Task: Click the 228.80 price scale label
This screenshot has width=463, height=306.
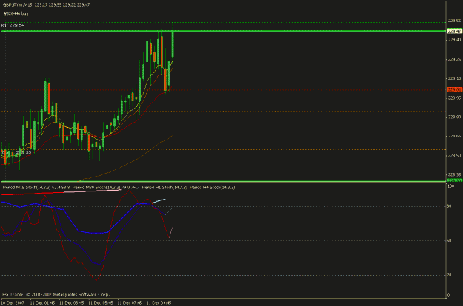Action: tap(454, 118)
